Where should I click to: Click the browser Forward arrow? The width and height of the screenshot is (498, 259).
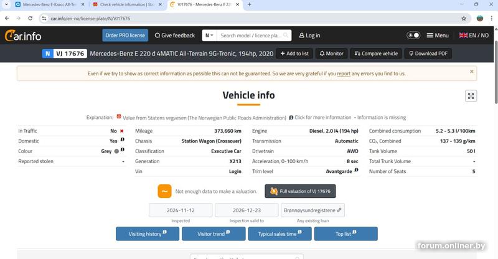click(19, 19)
